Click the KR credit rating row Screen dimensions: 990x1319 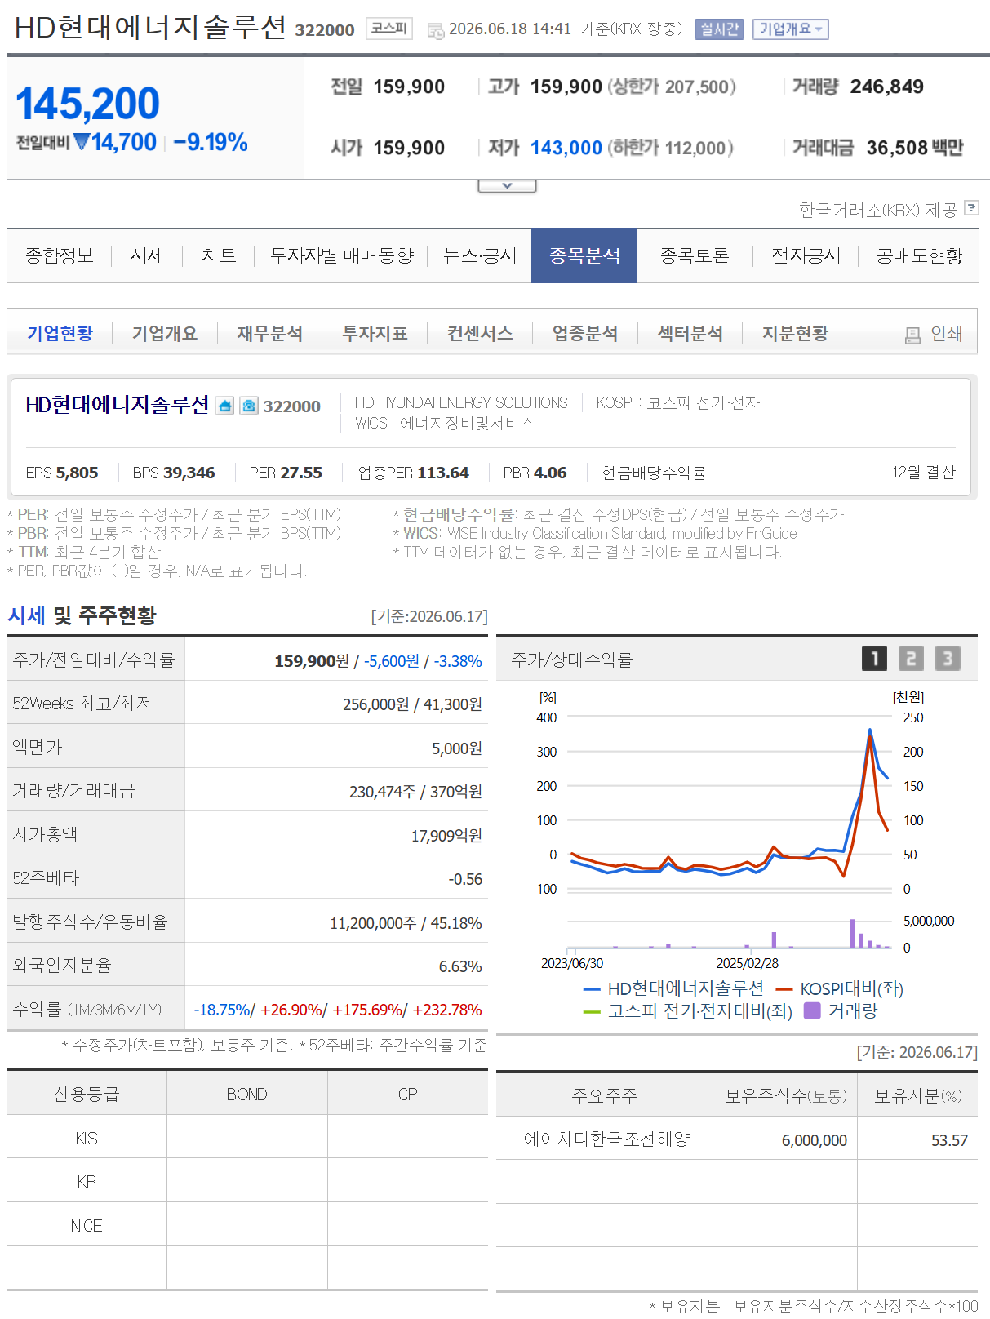coord(247,1180)
